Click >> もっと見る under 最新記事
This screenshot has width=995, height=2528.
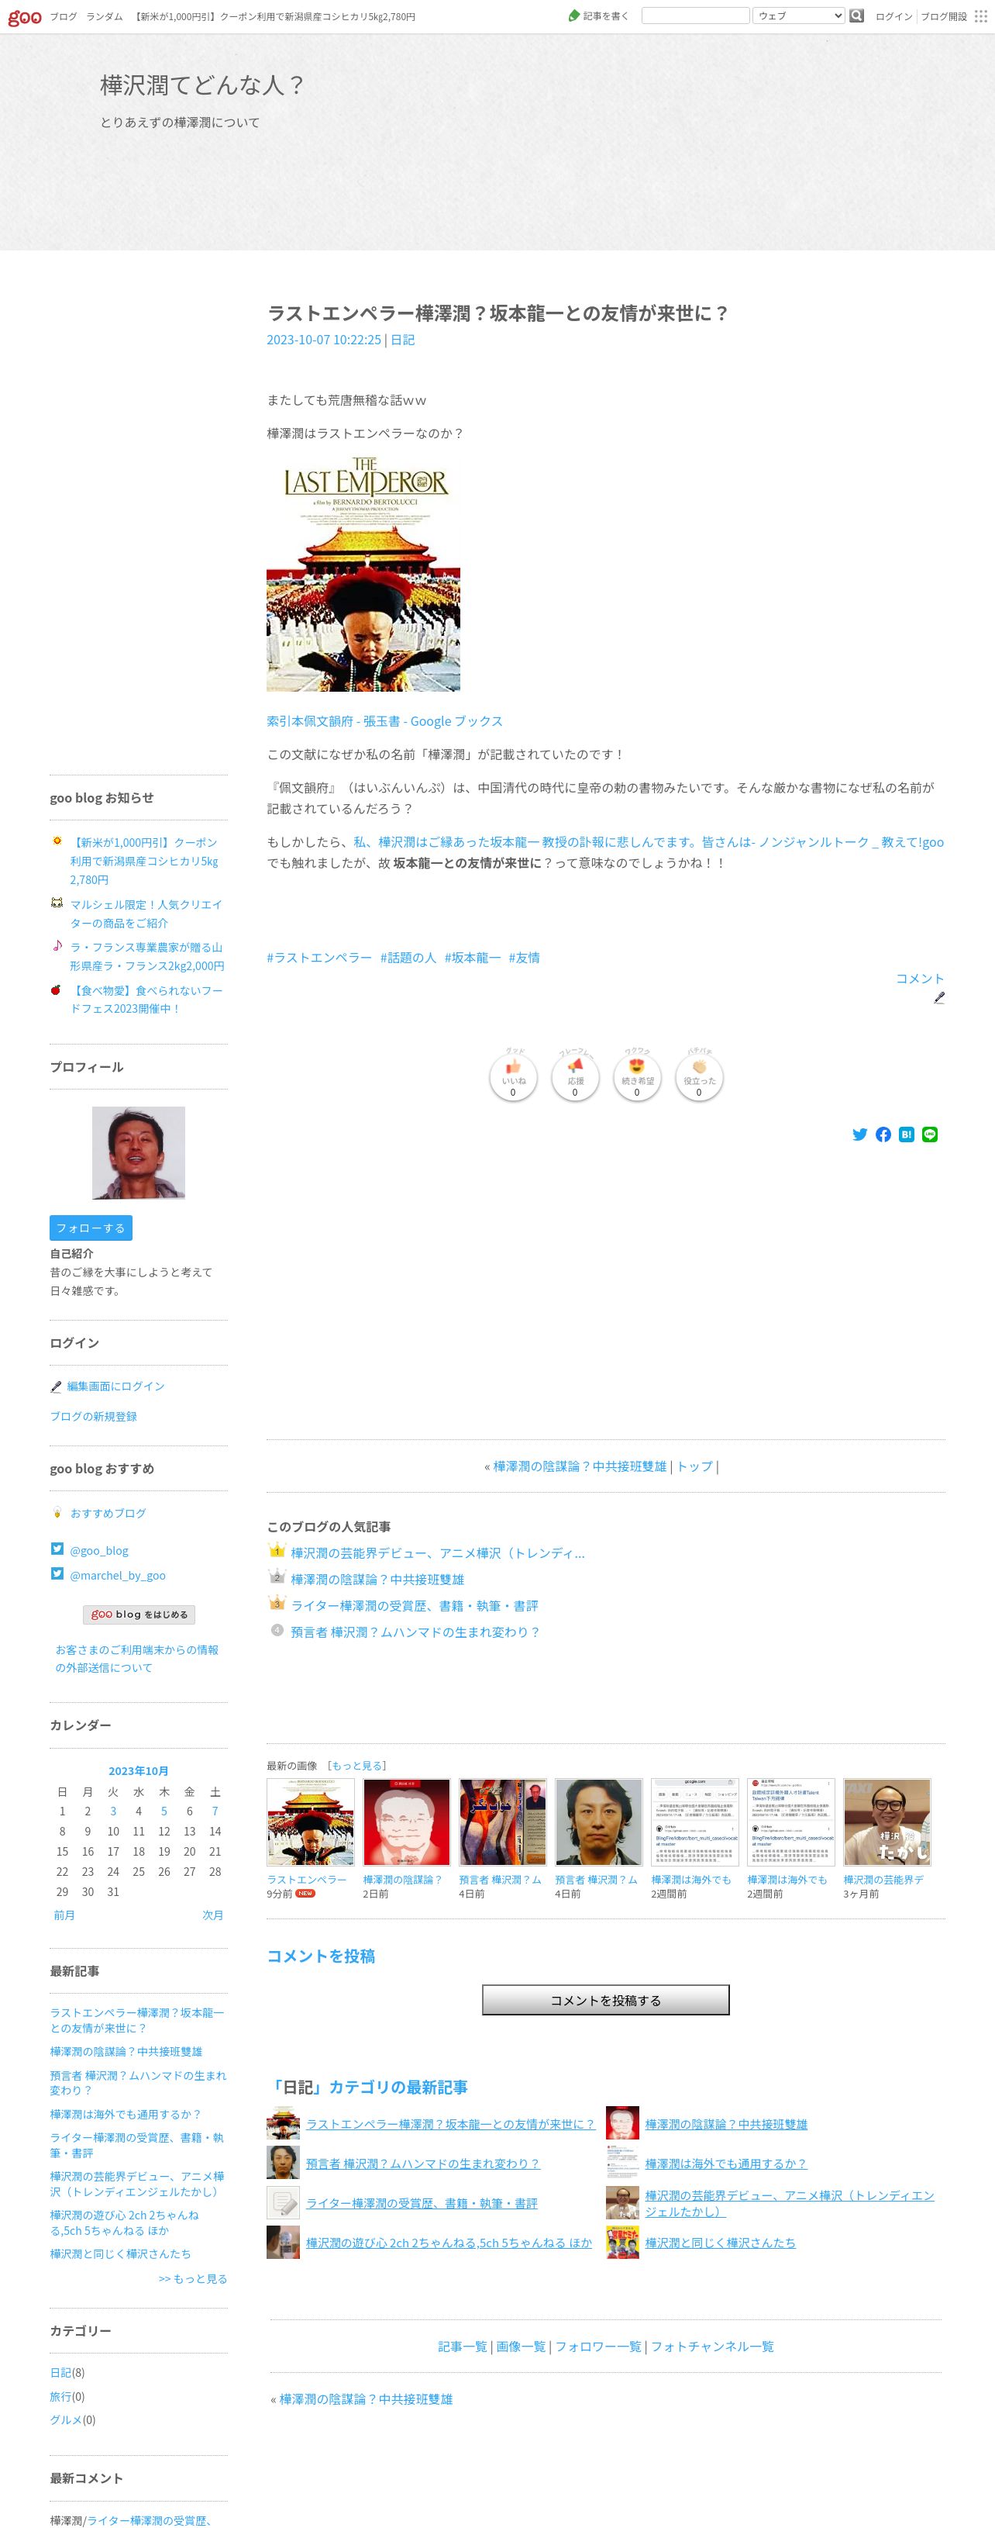[x=193, y=2279]
